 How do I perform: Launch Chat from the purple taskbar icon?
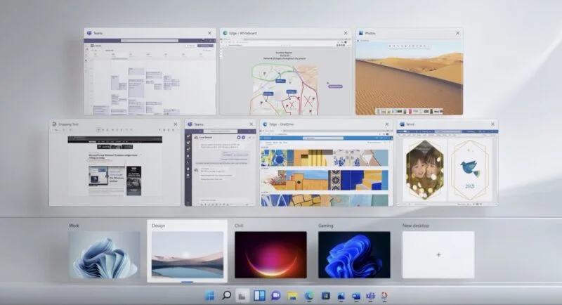(x=275, y=296)
